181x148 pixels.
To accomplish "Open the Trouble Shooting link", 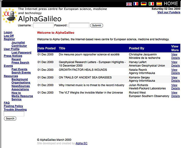I will click(x=15, y=110).
